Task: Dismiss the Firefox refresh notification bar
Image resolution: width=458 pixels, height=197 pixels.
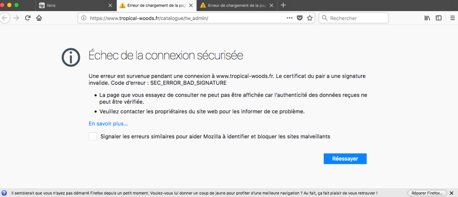Action: point(452,193)
